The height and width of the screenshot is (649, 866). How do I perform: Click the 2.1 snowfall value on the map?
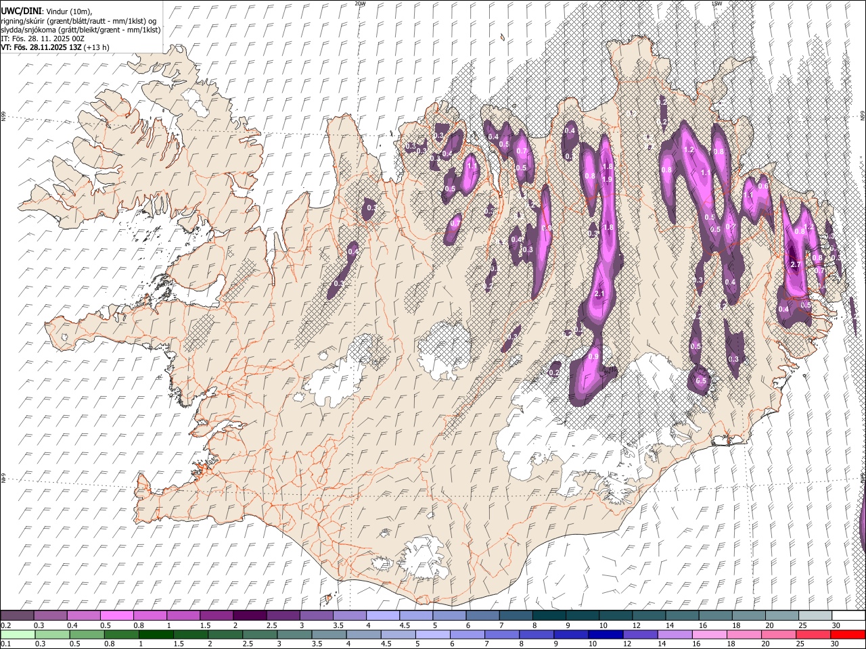point(599,294)
